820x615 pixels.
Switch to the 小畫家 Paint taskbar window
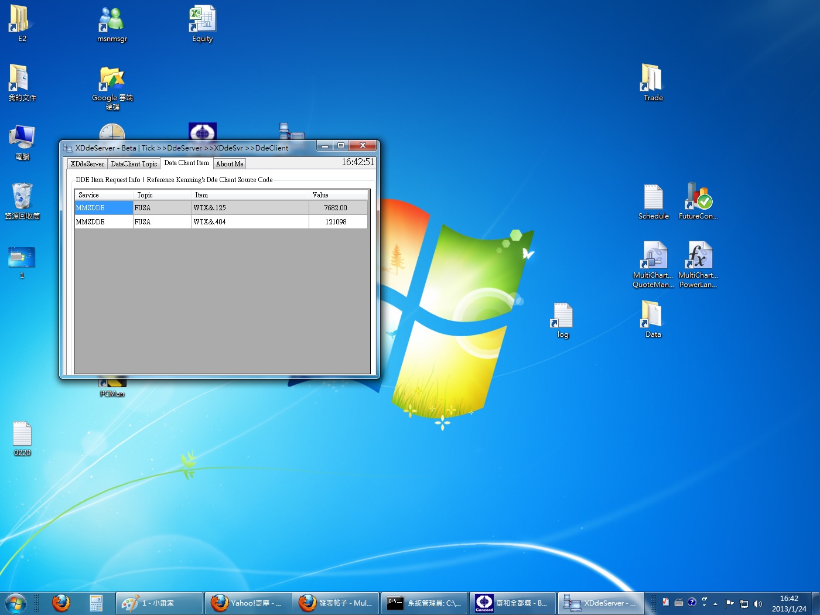point(159,603)
